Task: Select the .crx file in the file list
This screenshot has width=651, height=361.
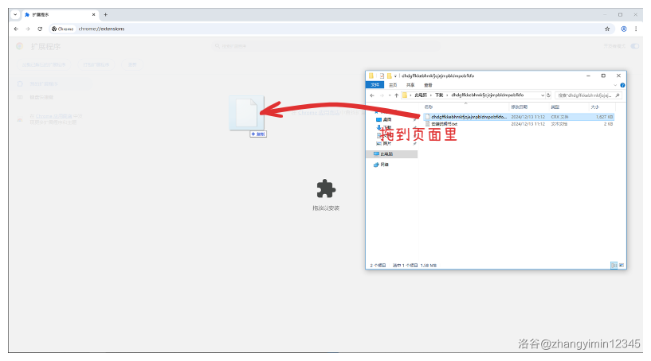Action: point(467,116)
